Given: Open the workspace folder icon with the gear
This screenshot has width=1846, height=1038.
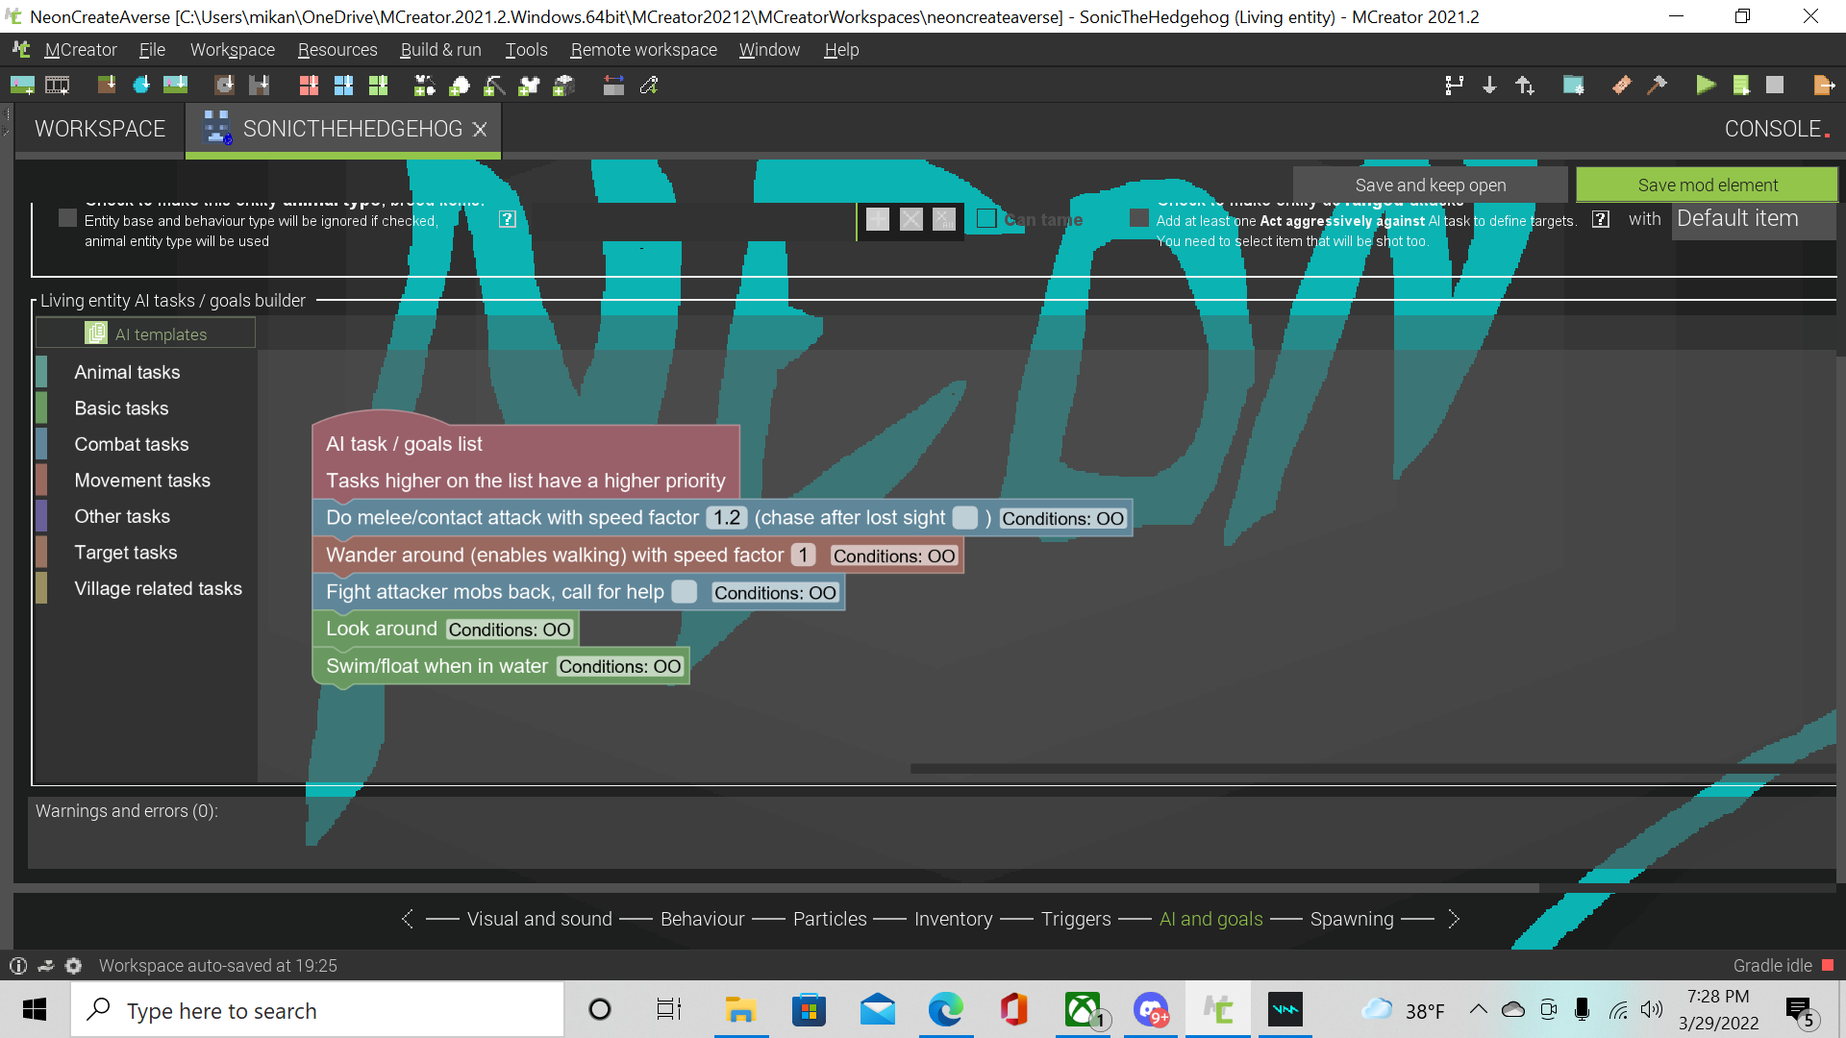Looking at the screenshot, I should tap(1574, 86).
